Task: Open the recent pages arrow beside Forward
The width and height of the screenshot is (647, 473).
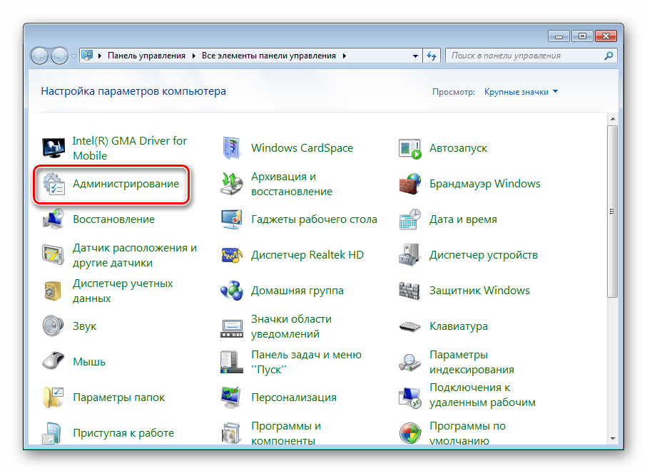Action: tap(73, 56)
